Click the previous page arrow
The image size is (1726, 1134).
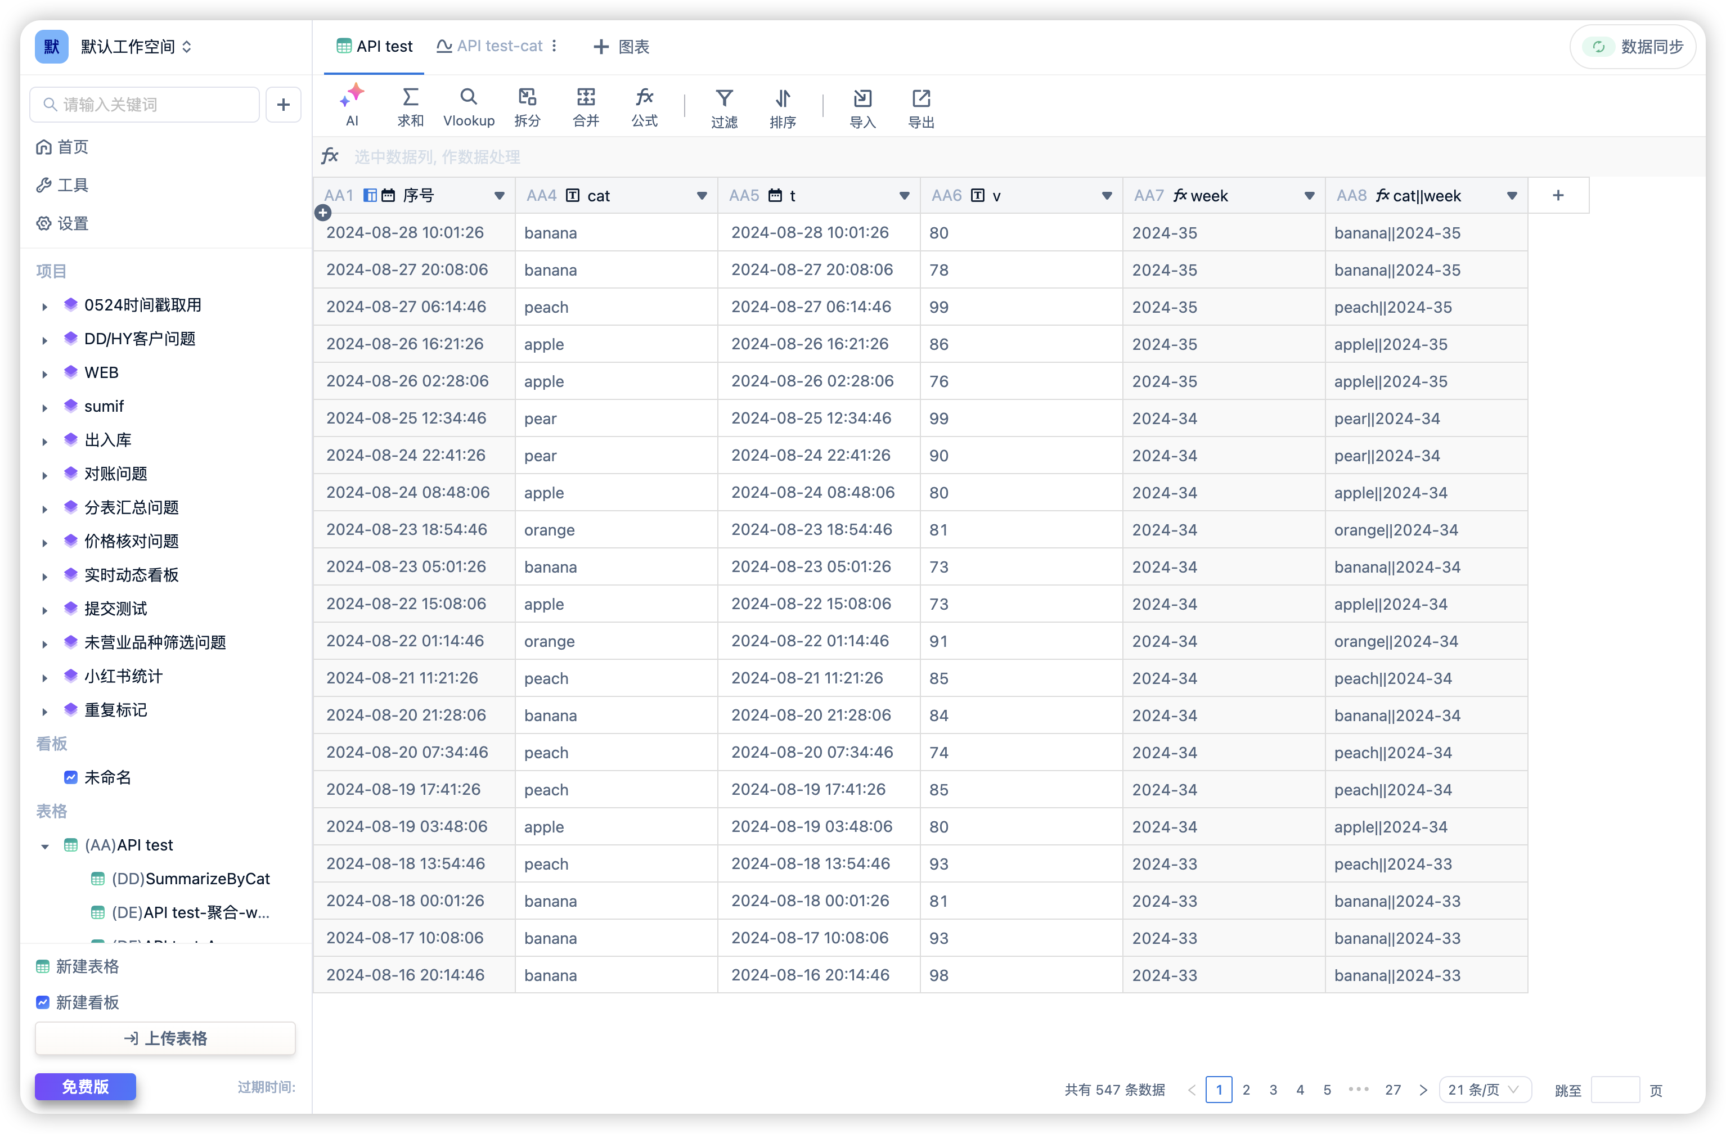(x=1192, y=1090)
